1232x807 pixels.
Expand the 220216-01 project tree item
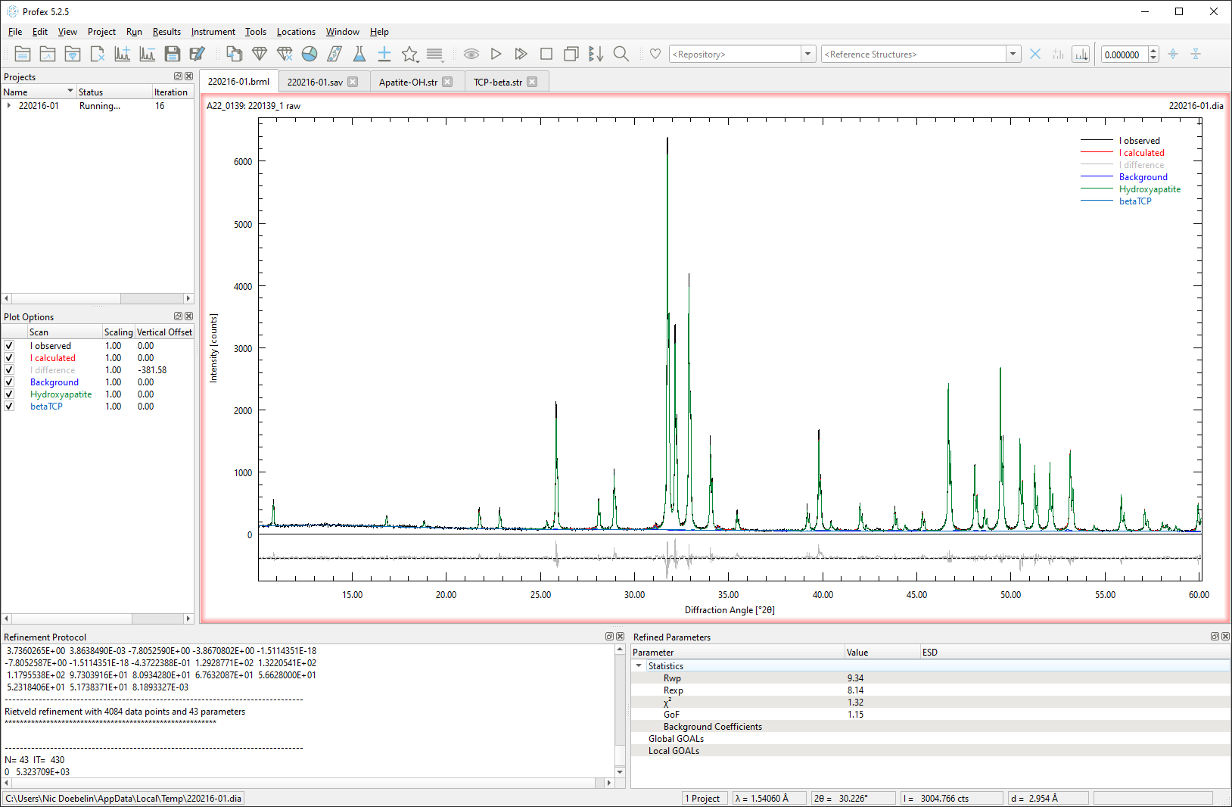point(9,106)
